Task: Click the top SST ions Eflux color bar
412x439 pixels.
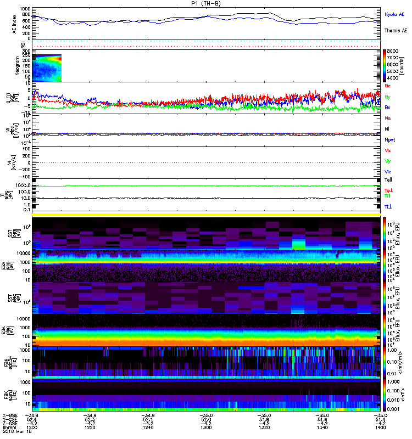Action: 385,233
